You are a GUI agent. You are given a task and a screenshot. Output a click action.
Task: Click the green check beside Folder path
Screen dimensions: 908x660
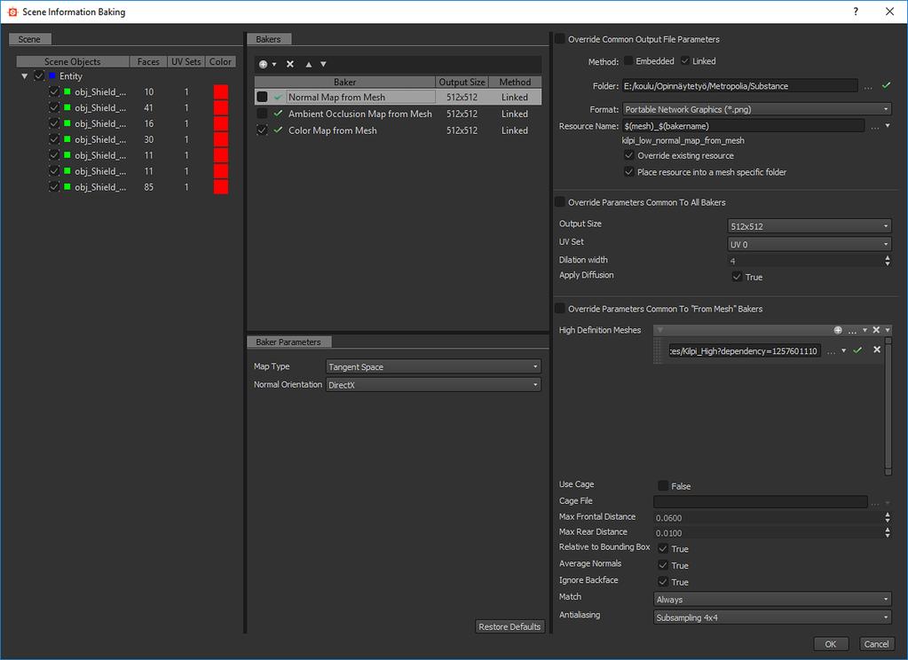[x=886, y=86]
